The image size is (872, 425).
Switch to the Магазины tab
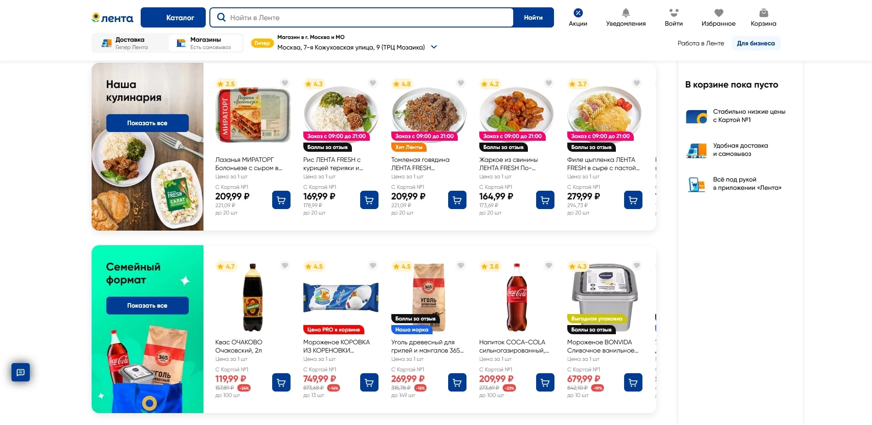[205, 43]
